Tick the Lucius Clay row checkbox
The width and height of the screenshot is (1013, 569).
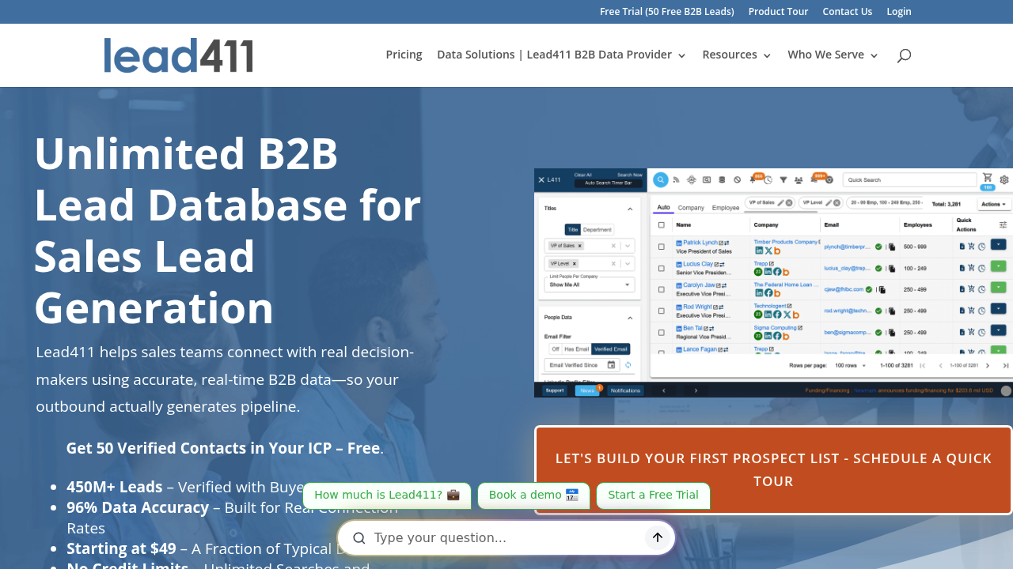[662, 268]
